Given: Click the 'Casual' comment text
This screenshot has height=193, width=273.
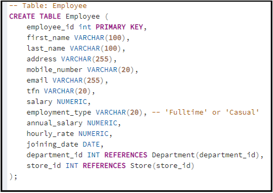Looking at the screenshot, I should [242, 112].
